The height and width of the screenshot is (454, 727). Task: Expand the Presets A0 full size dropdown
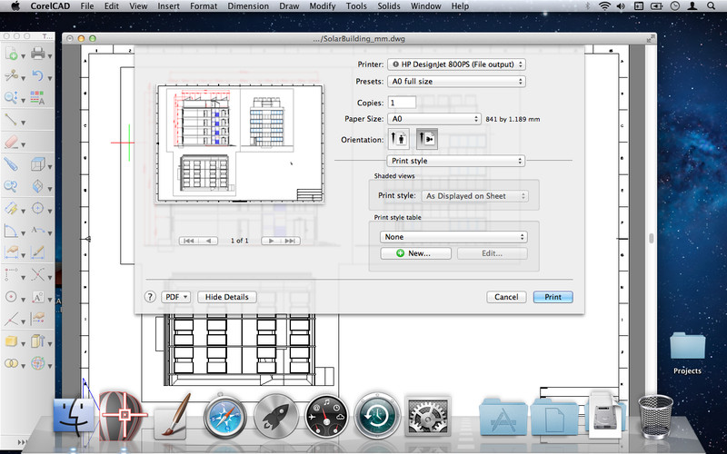[455, 82]
